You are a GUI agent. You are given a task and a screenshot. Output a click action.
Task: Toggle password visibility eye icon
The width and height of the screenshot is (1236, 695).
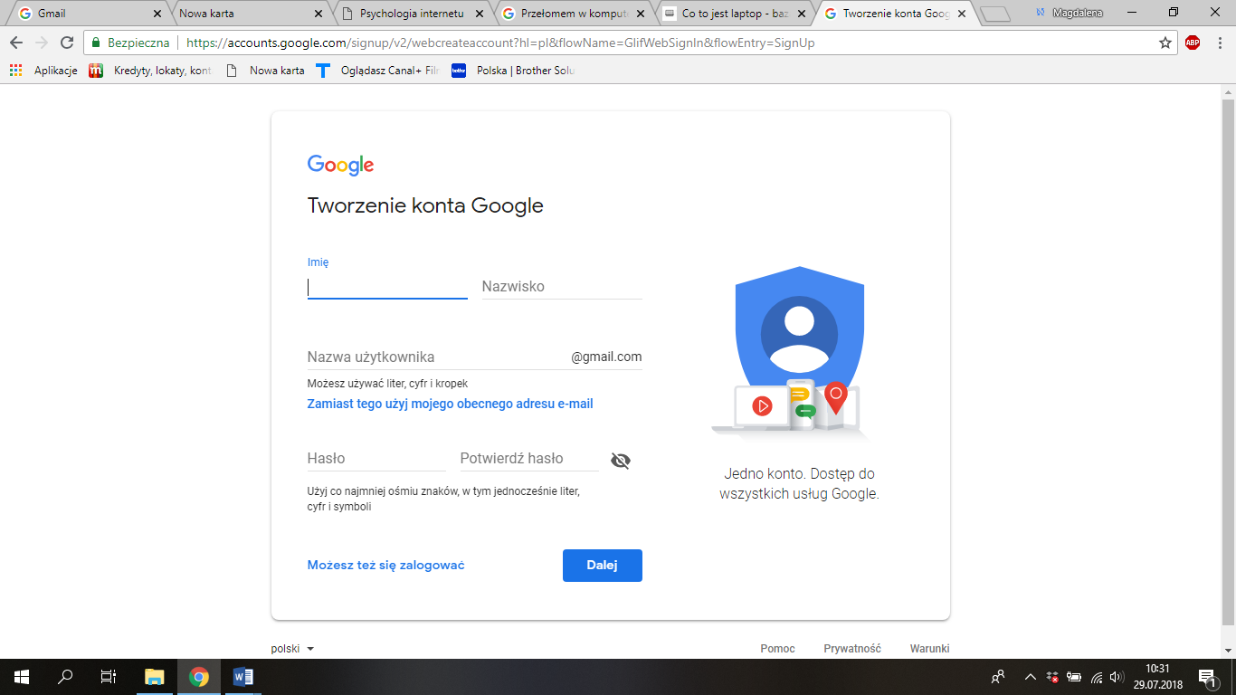point(620,461)
